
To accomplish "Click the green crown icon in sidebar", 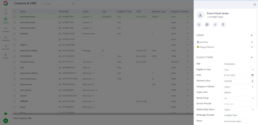I will (x=6, y=114).
